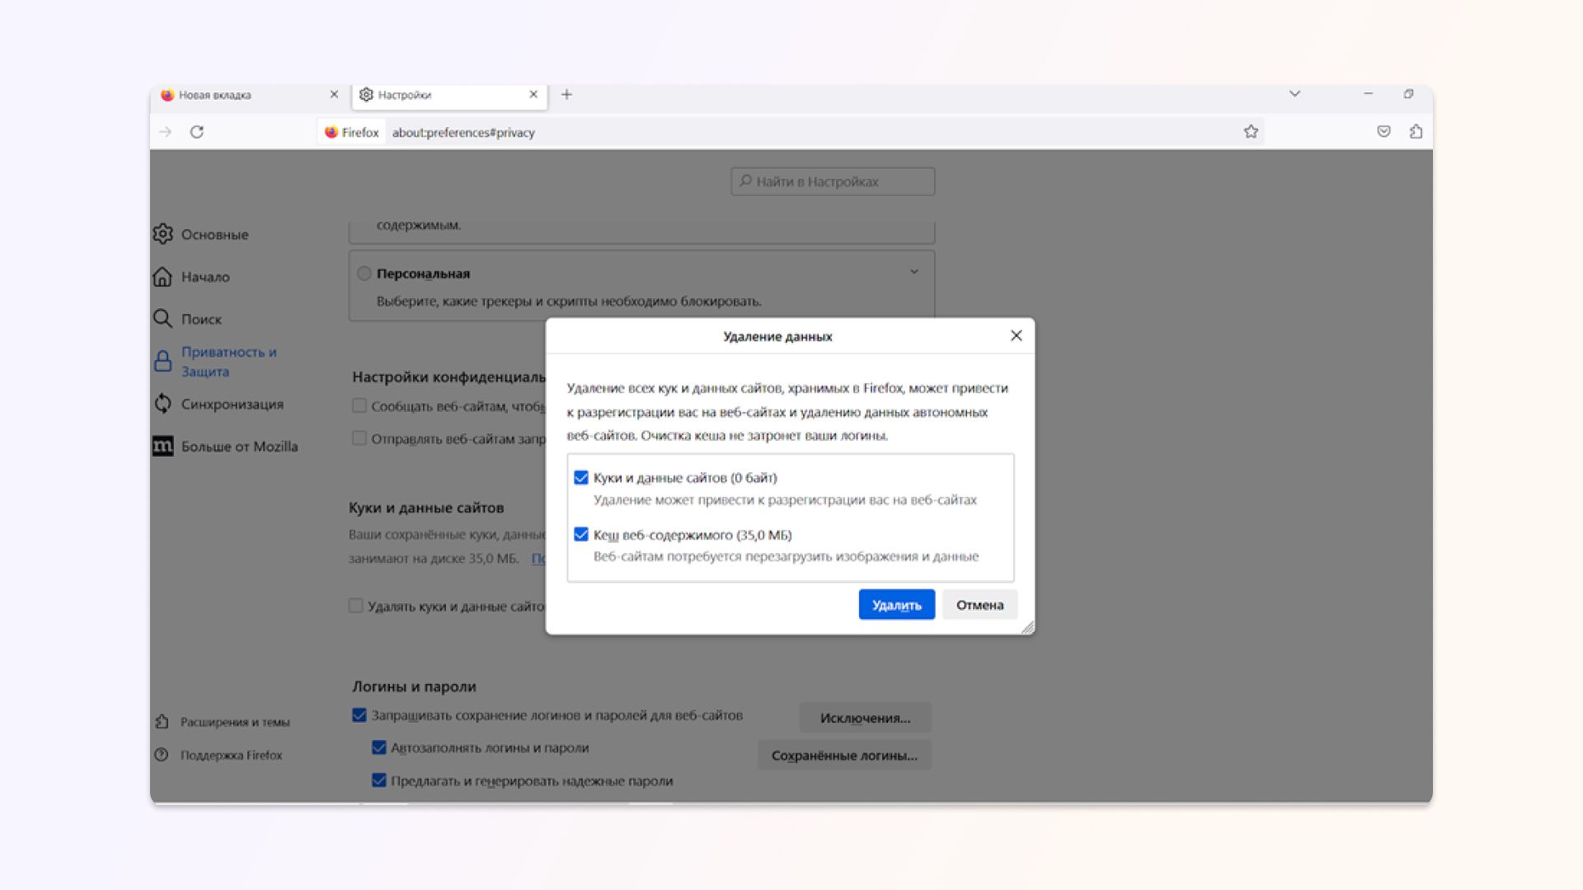Viewport: 1583px width, 890px height.
Task: Open a new tab with plus icon
Action: pyautogui.click(x=566, y=95)
